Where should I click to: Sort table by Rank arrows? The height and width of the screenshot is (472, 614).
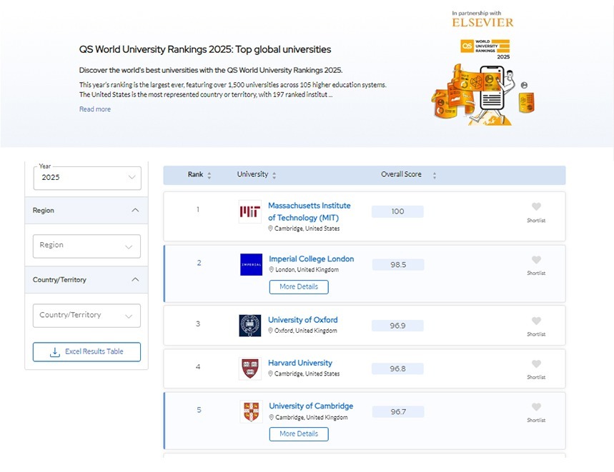tap(209, 175)
